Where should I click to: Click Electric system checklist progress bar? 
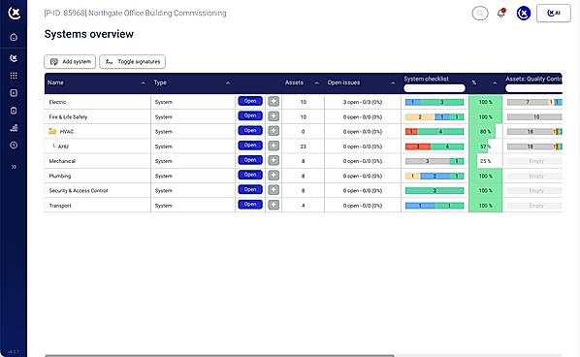(435, 102)
